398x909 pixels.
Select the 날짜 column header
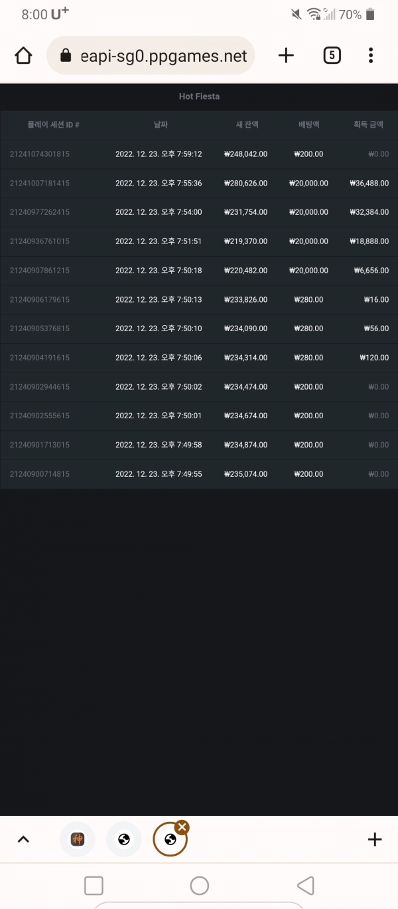coord(161,125)
